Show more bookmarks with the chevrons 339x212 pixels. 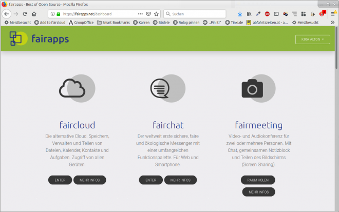pyautogui.click(x=332, y=23)
